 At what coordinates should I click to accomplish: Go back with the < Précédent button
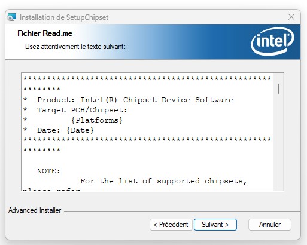point(171,225)
